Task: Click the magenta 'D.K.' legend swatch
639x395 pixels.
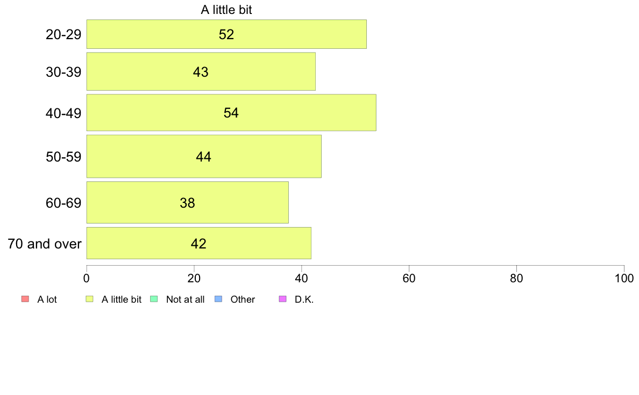Action: tap(282, 299)
